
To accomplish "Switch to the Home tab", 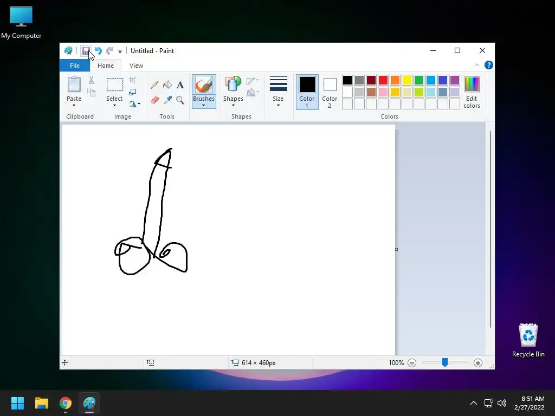I will pyautogui.click(x=106, y=66).
